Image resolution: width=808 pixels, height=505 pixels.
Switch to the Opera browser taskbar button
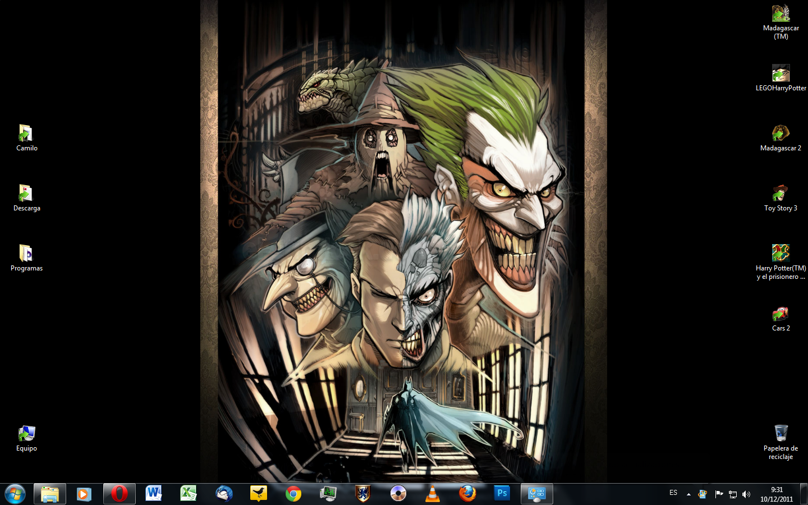pyautogui.click(x=119, y=494)
